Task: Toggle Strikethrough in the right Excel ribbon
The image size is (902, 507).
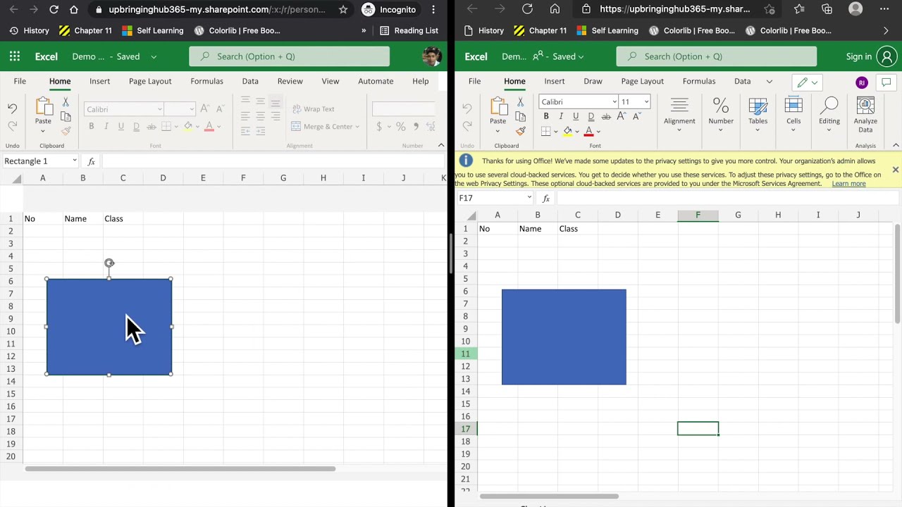Action: pos(606,116)
